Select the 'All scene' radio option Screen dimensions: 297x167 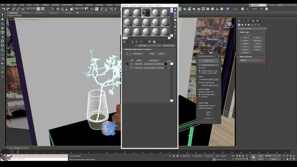click(200, 96)
